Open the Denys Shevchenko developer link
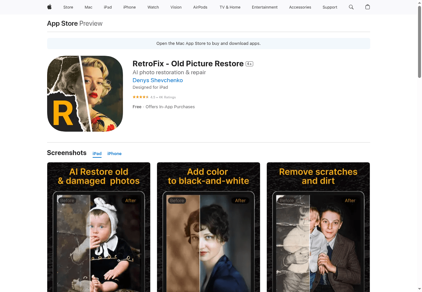Screen dimensions: 422x292 click(x=158, y=80)
